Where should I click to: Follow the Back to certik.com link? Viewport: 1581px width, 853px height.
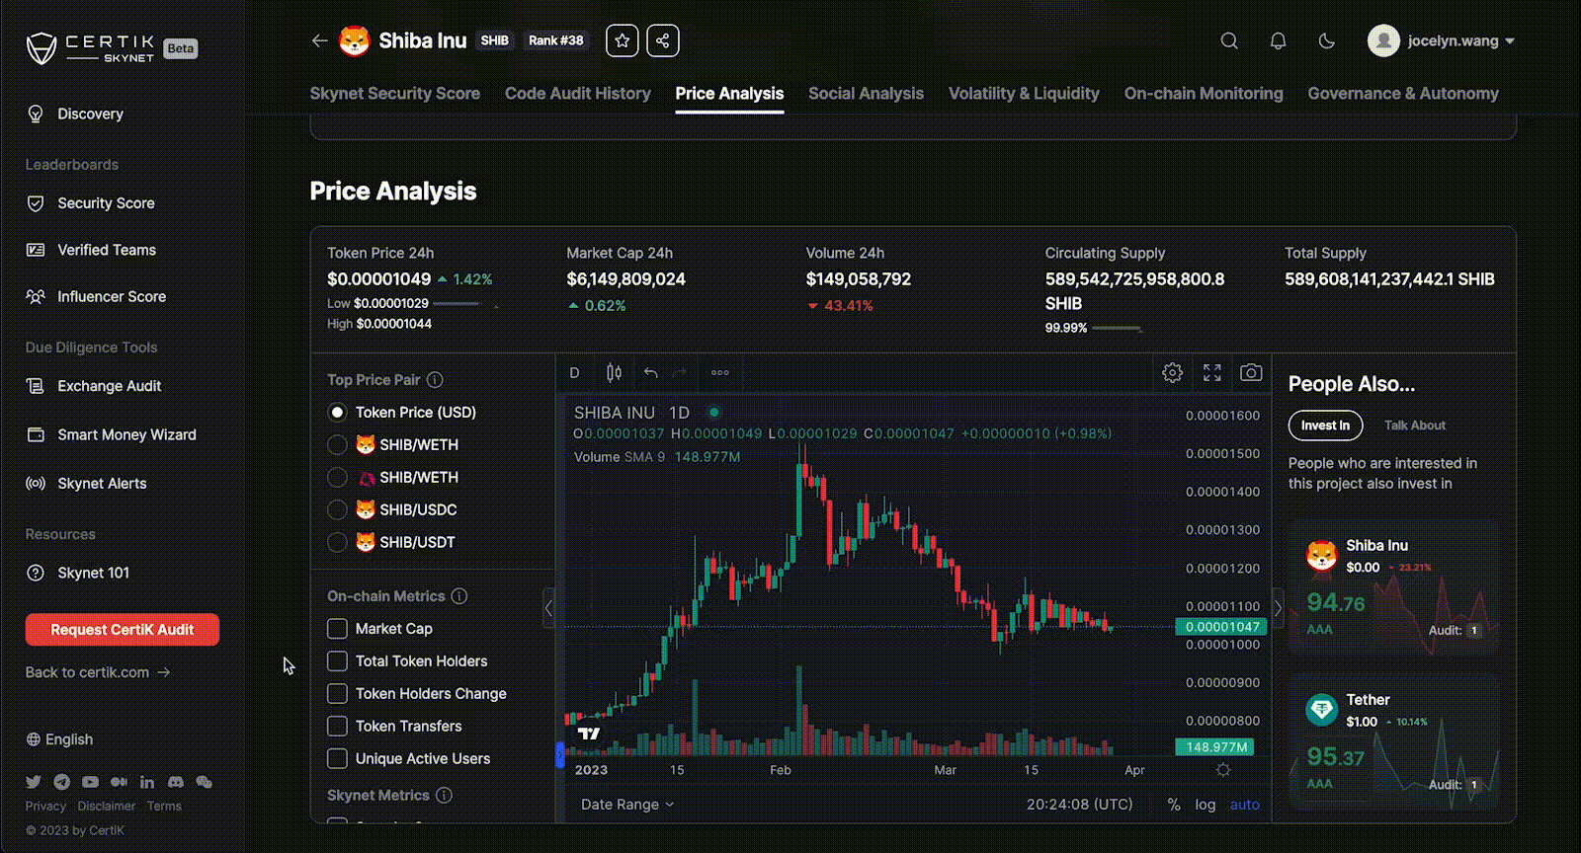pos(98,671)
